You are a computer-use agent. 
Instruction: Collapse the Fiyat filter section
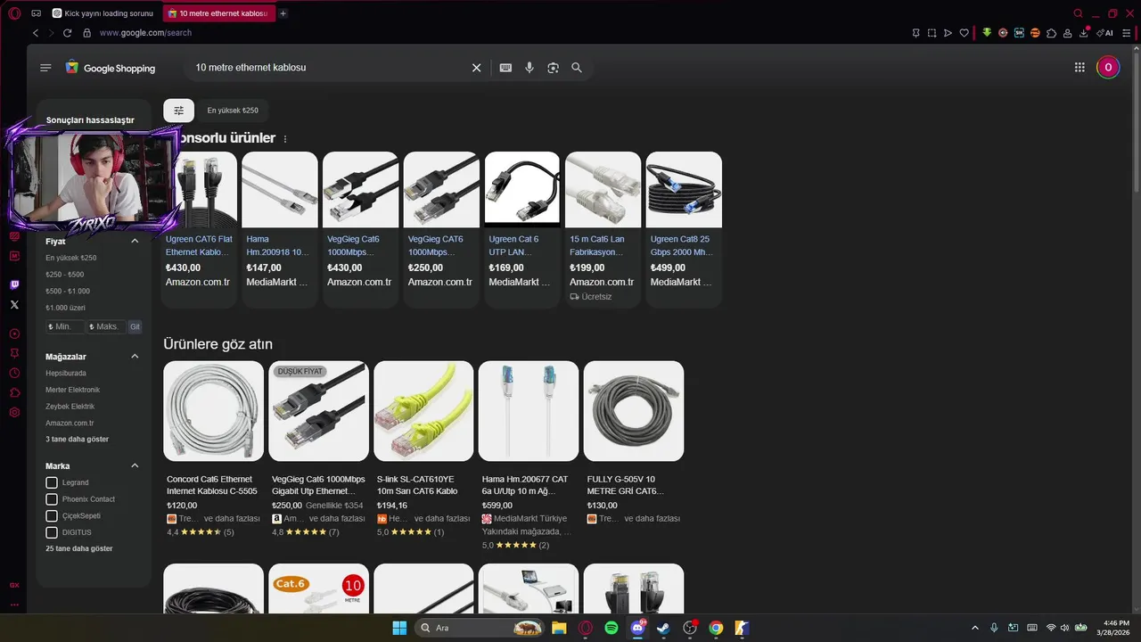click(x=135, y=242)
